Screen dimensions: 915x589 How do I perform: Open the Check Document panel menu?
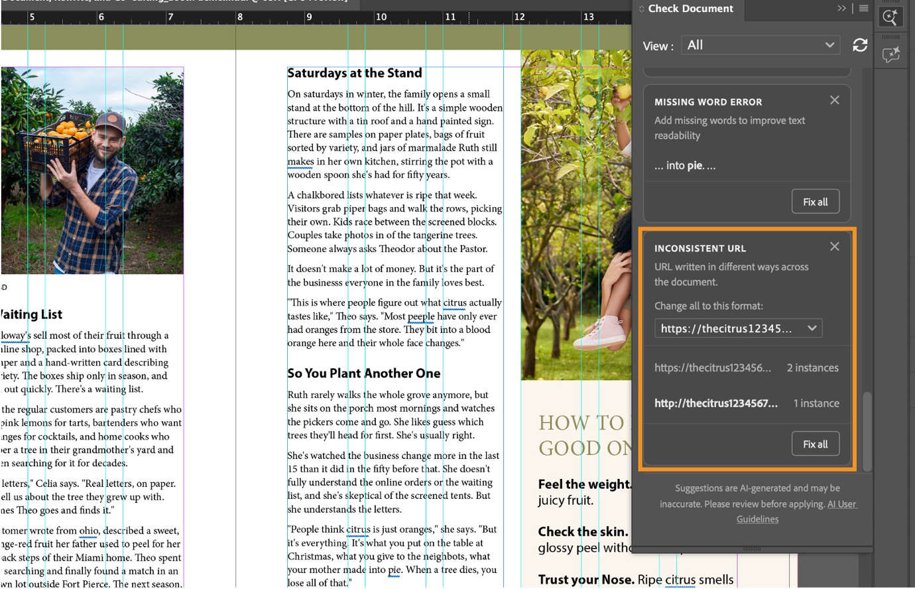point(863,9)
